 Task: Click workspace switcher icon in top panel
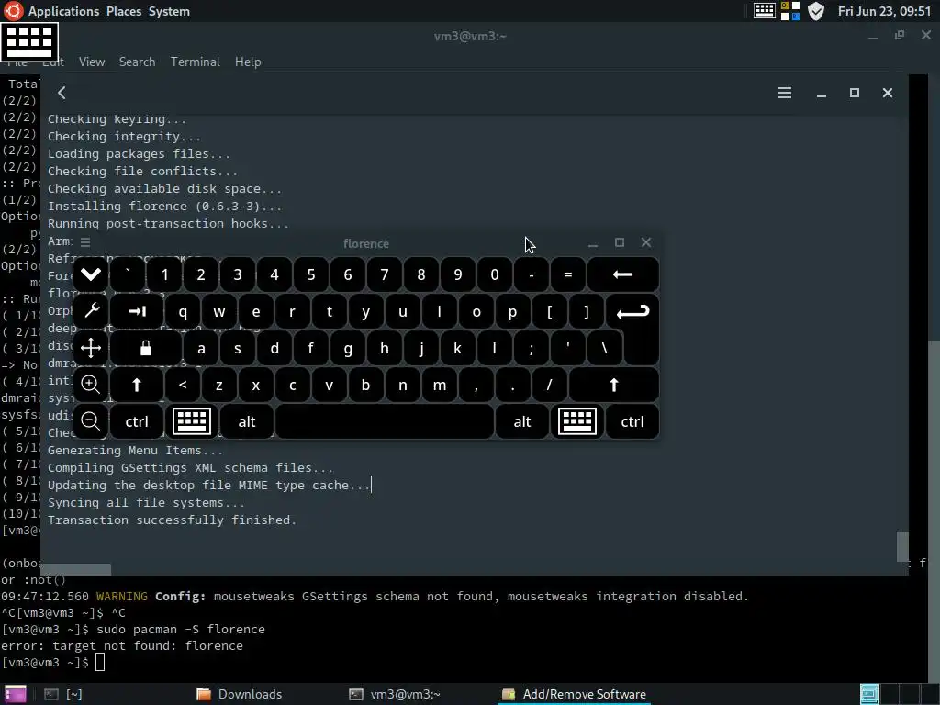click(x=790, y=11)
